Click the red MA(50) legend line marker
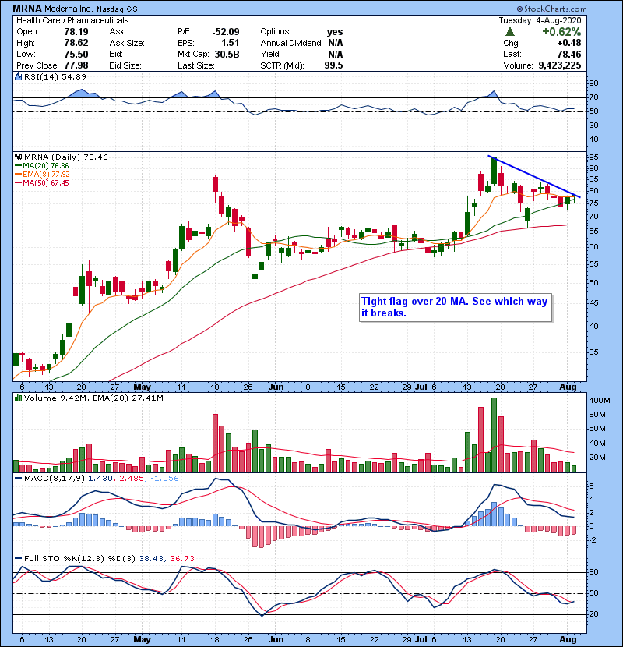This screenshot has height=647, width=623. [x=18, y=183]
